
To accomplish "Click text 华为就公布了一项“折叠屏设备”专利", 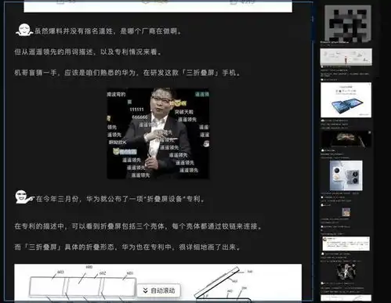I will point(146,199).
